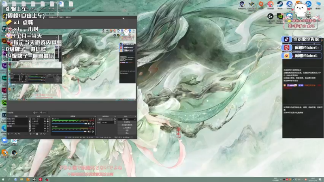Expand the stop streaming button dropdown arrow

(135, 119)
